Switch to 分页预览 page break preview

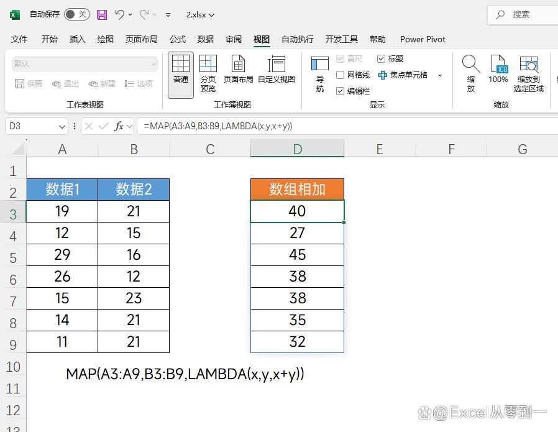pyautogui.click(x=208, y=73)
